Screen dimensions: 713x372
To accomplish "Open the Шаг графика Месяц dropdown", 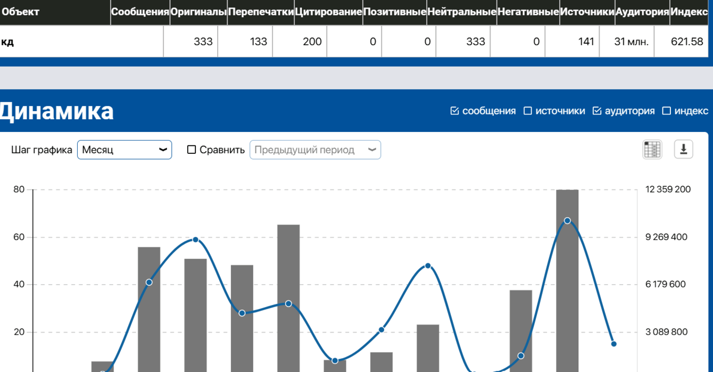I will pos(125,150).
